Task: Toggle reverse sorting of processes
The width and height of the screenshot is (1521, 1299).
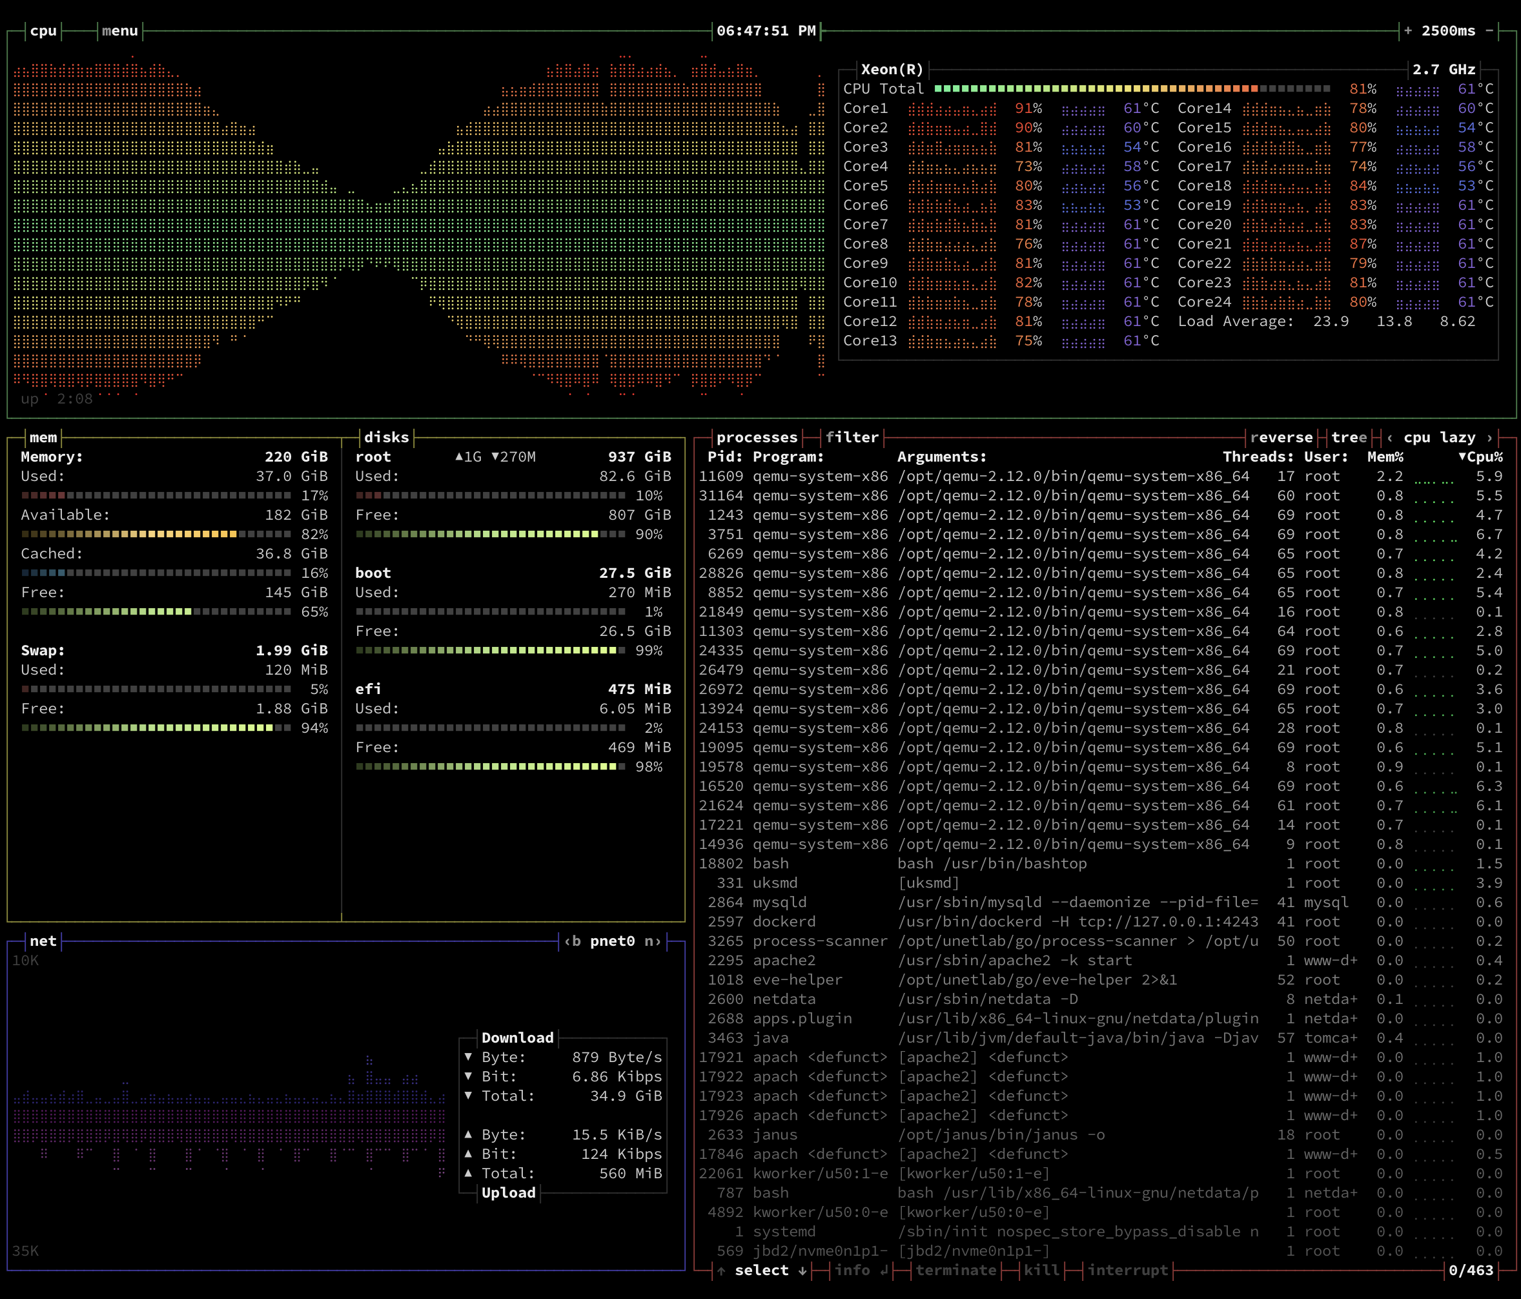Action: click(x=1281, y=438)
